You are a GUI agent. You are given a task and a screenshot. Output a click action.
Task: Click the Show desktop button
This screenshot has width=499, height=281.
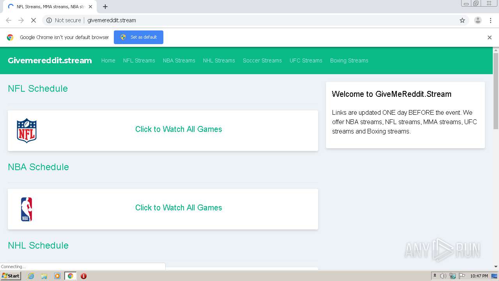pos(495,276)
